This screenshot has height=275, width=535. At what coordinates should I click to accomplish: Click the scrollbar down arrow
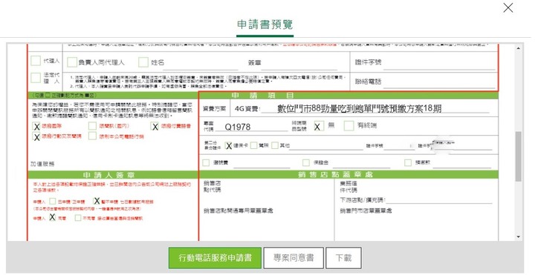click(519, 236)
